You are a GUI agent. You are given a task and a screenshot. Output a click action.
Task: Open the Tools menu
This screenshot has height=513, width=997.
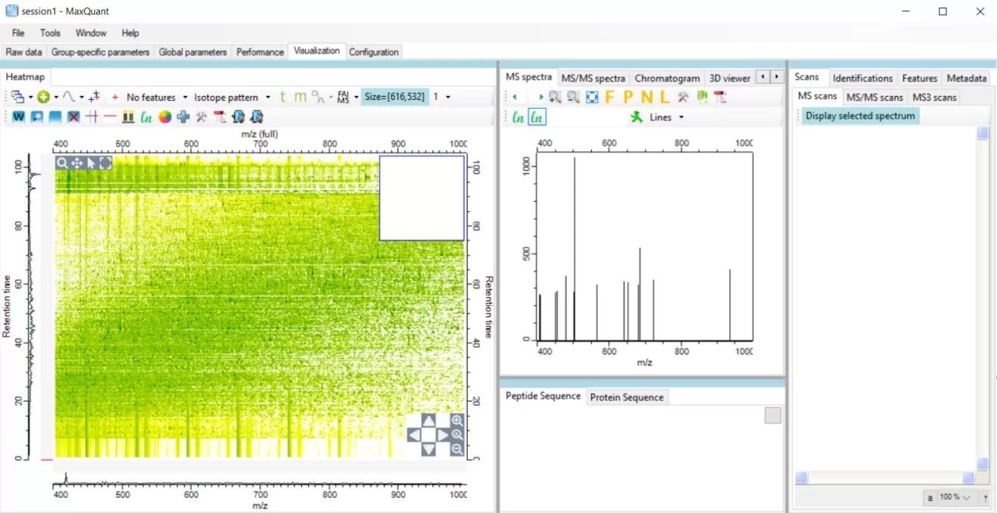49,33
